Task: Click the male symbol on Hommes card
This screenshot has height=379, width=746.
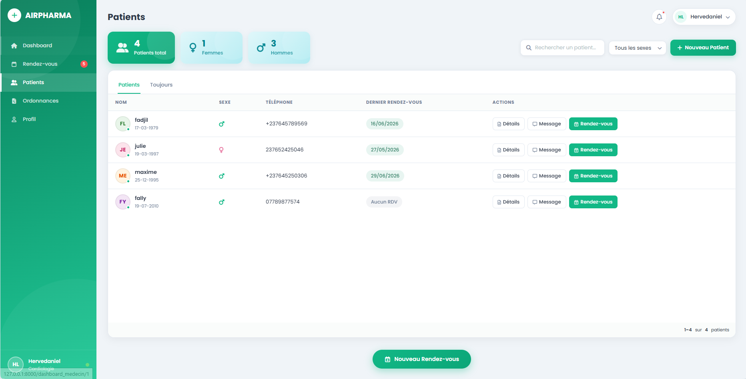Action: (261, 48)
